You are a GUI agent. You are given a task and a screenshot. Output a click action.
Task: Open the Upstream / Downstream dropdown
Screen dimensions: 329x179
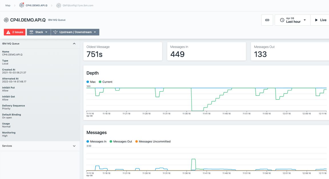75,32
